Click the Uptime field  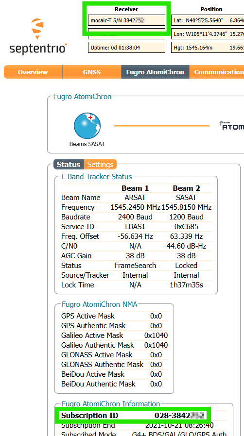(x=126, y=47)
